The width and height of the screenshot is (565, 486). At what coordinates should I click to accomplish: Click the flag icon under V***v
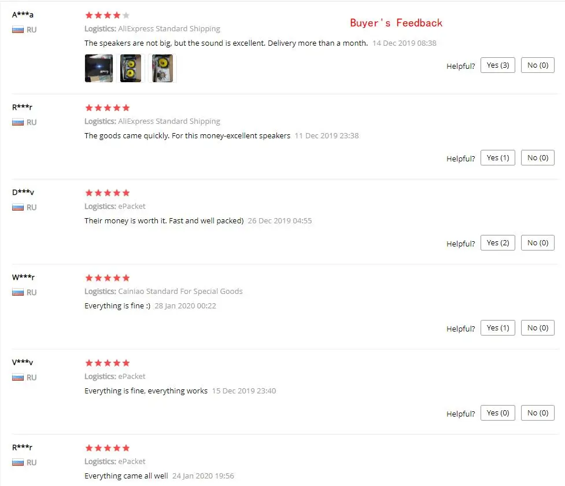point(18,377)
